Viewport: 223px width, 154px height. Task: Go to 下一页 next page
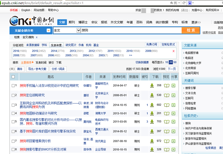click(x=172, y=69)
